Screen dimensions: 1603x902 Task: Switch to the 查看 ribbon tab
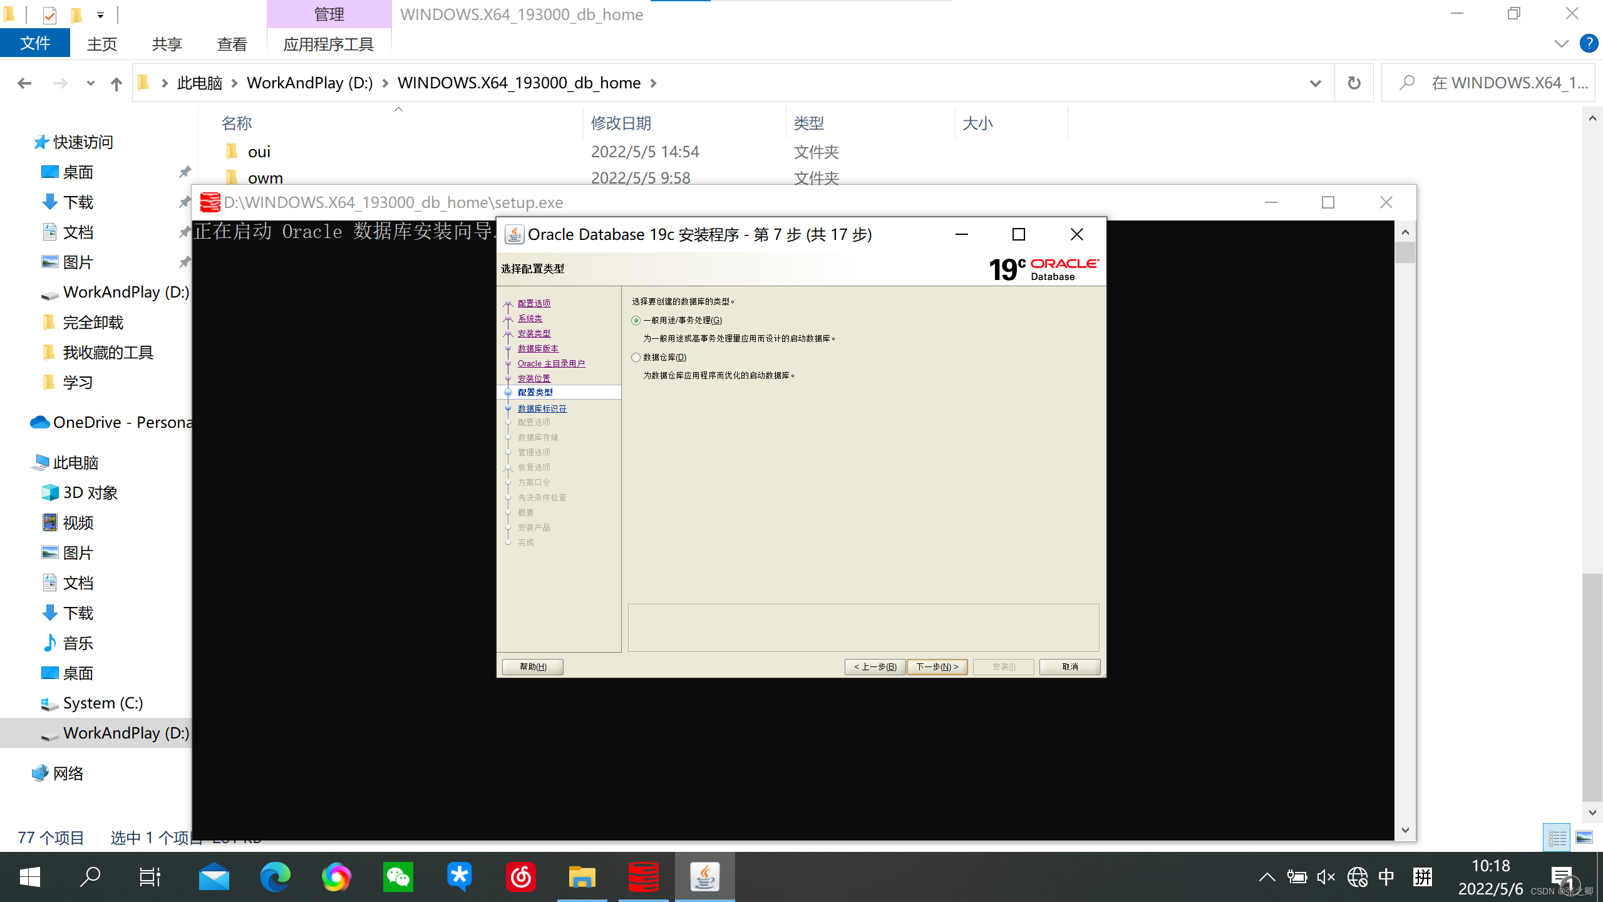coord(232,44)
